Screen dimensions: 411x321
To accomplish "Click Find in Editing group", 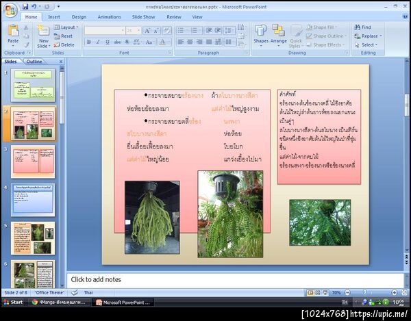I will click(x=363, y=27).
